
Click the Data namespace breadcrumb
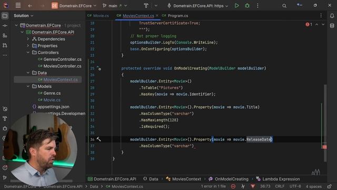point(151,179)
